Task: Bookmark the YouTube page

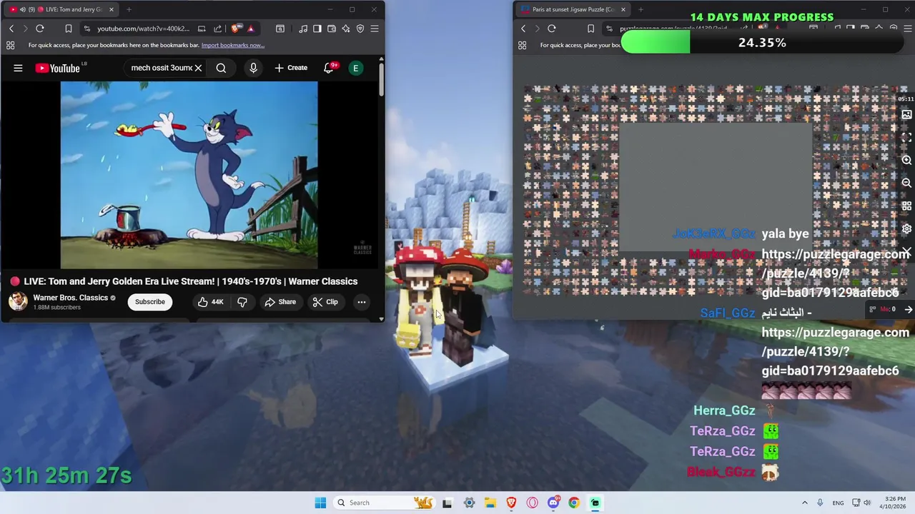Action: tap(68, 29)
